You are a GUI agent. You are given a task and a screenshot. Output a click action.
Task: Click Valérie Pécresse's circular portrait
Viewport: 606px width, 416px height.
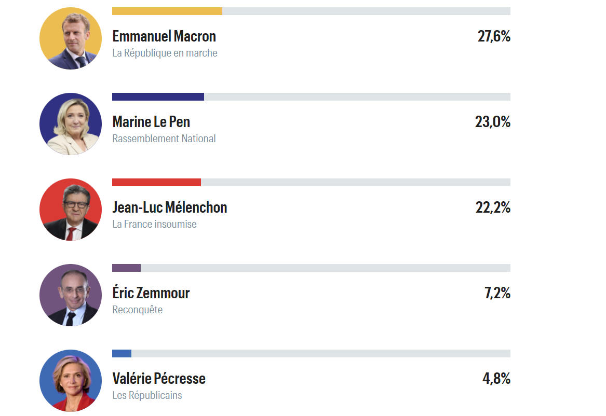coord(71,381)
